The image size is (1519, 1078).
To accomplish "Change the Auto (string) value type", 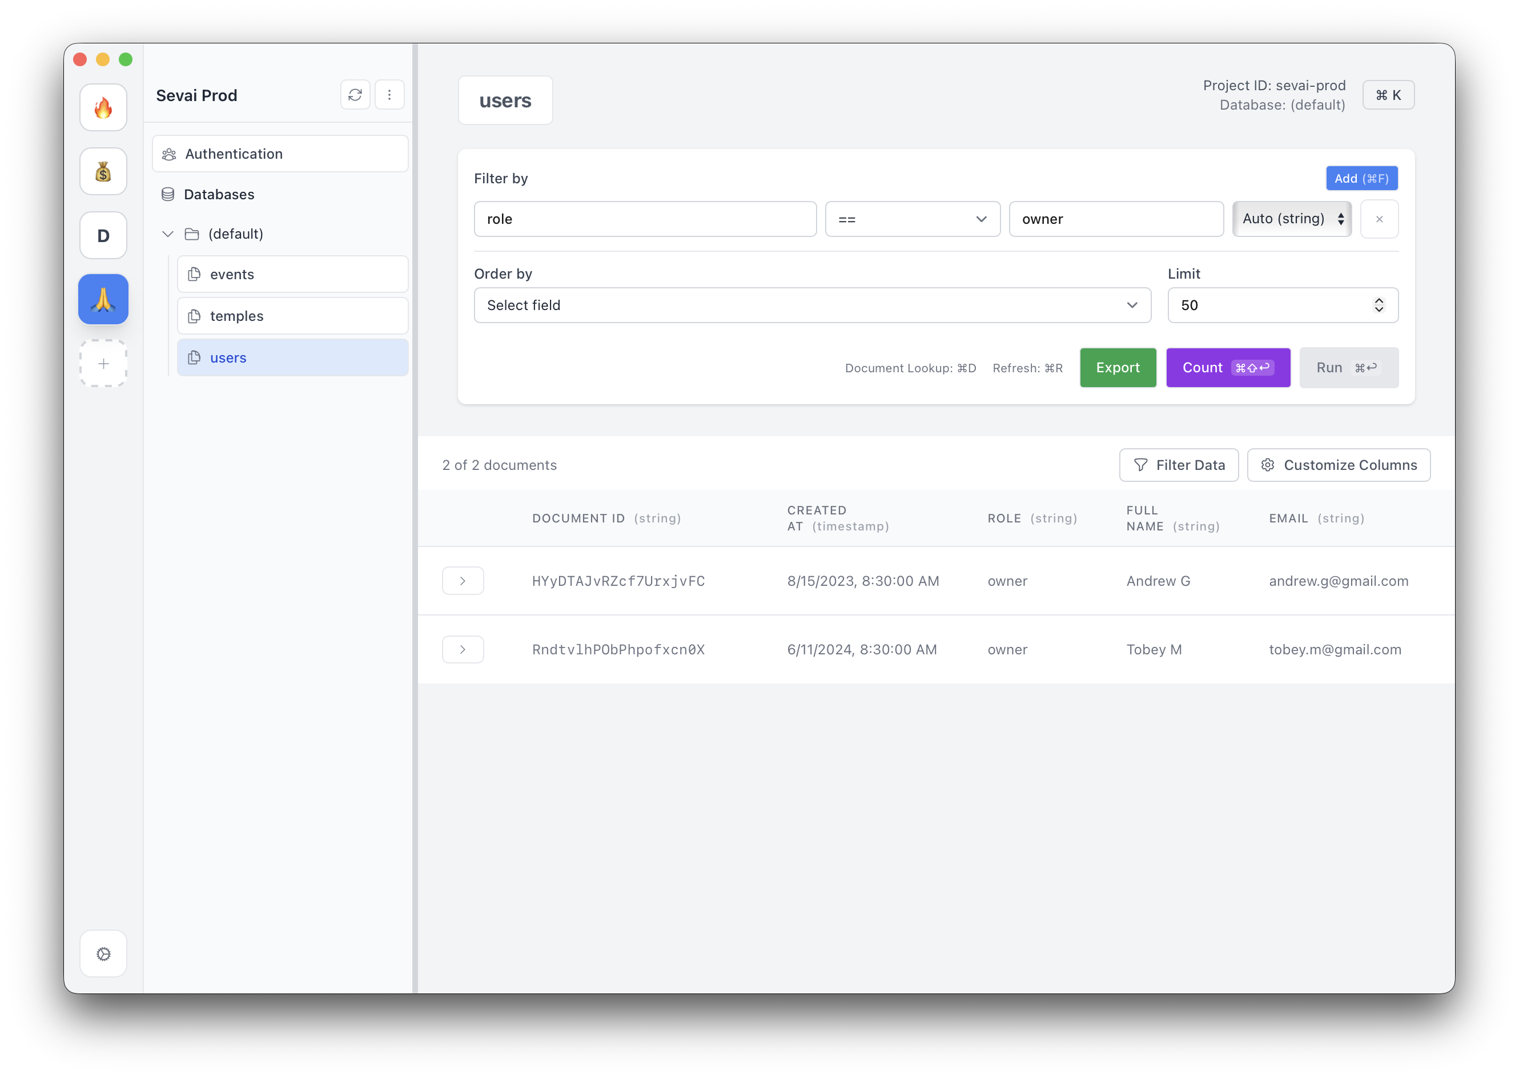I will (1291, 218).
